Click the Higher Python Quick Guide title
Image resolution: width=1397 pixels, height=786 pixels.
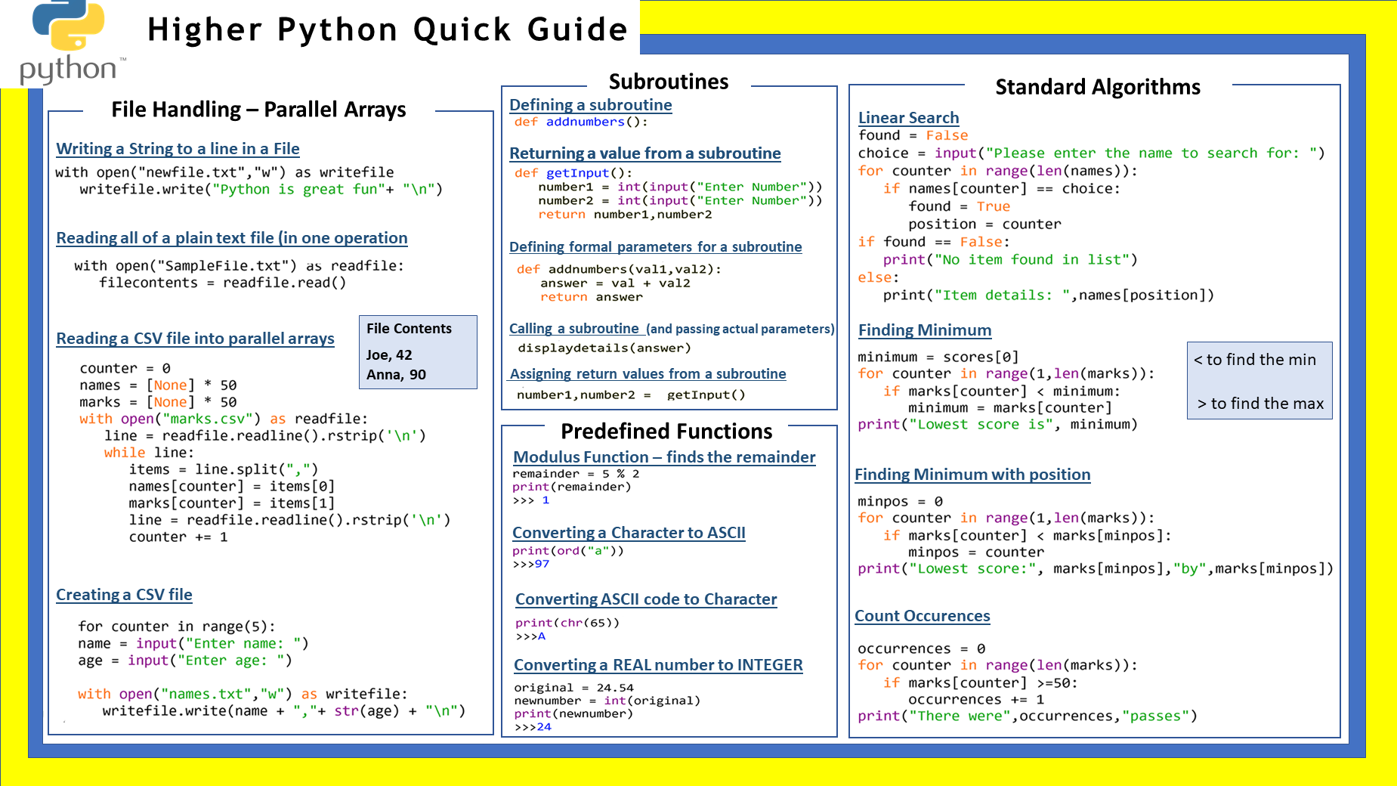(387, 29)
